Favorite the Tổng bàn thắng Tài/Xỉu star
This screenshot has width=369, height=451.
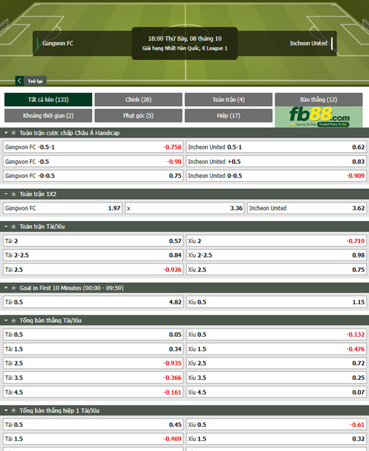[x=14, y=320]
